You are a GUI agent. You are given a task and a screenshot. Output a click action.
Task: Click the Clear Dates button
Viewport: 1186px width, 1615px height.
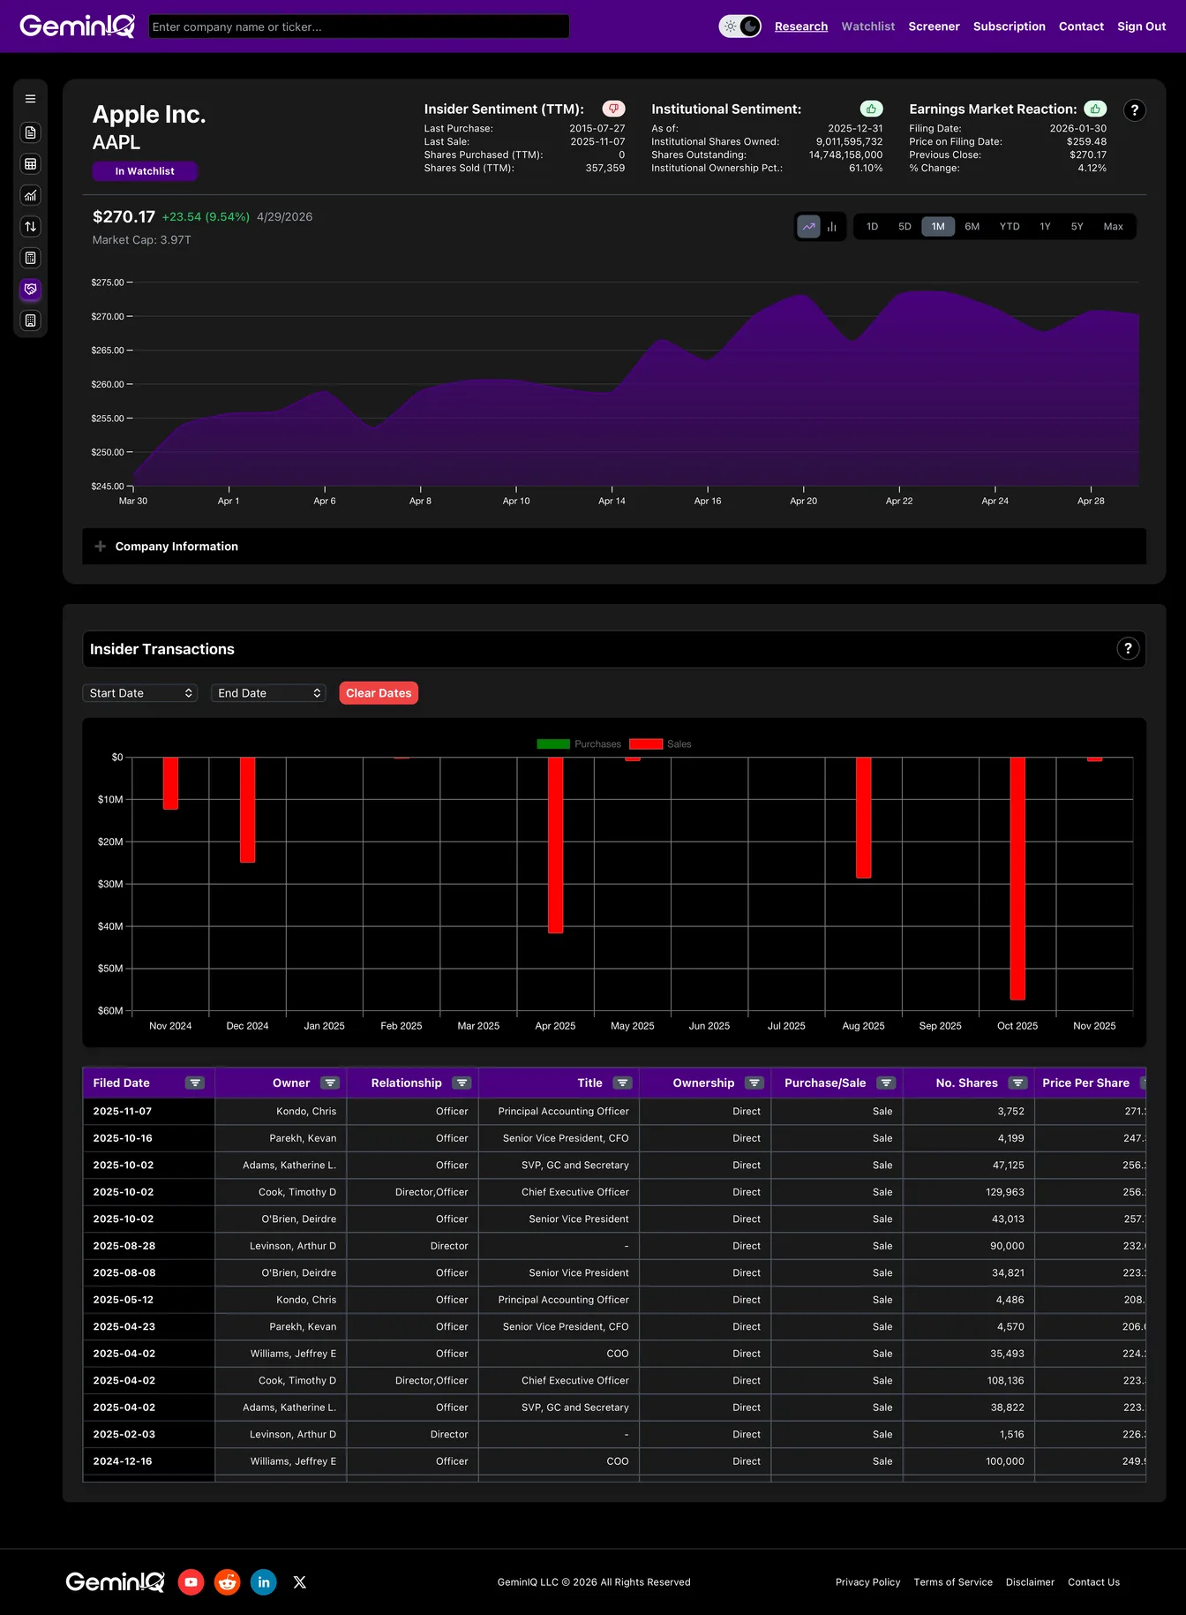(379, 693)
